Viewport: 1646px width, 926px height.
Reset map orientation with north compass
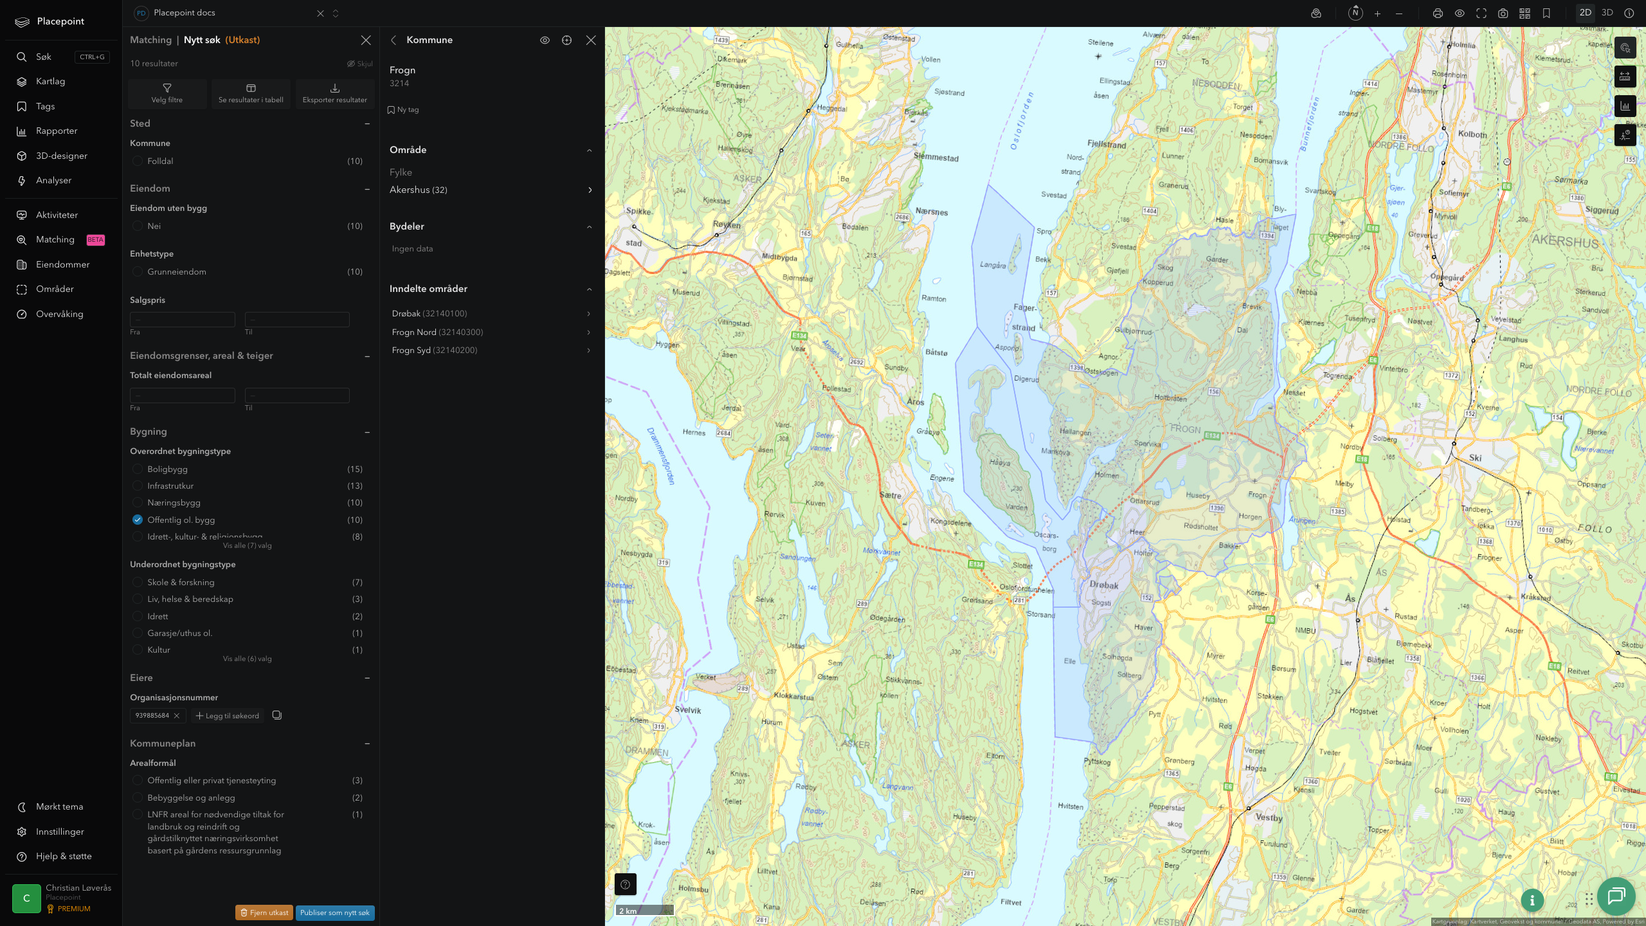tap(1355, 13)
